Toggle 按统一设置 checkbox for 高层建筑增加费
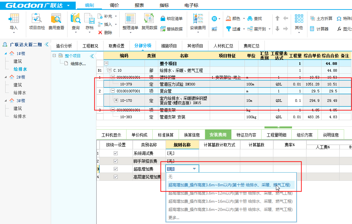The image size is (352, 224). [115, 177]
